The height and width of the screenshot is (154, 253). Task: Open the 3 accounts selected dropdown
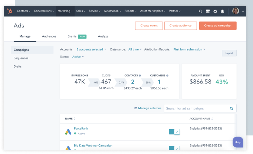coord(91,49)
